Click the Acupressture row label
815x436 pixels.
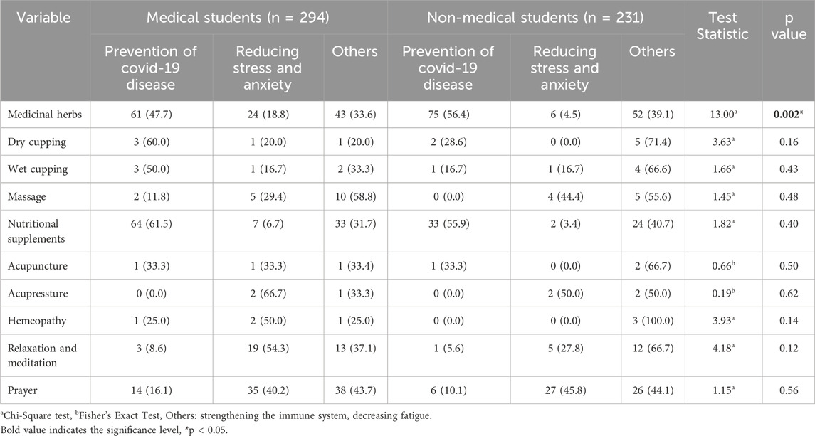click(x=38, y=294)
